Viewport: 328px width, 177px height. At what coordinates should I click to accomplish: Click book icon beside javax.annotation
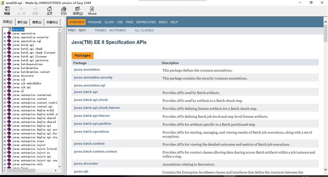tap(9, 33)
